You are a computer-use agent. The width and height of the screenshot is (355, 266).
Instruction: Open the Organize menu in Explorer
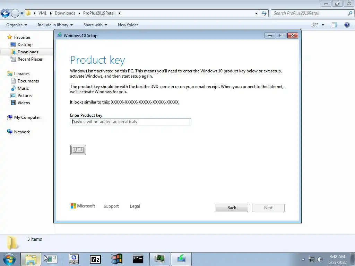click(17, 25)
